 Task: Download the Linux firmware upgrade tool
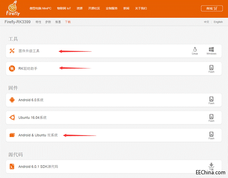click(x=195, y=51)
